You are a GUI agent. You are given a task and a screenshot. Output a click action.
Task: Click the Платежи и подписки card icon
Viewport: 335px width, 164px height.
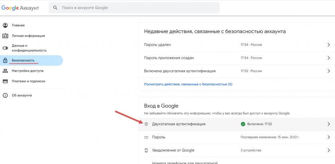5,81
